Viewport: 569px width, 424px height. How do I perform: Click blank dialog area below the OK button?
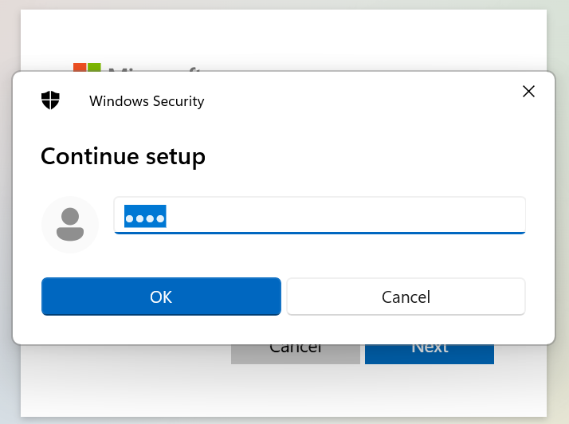[159, 330]
